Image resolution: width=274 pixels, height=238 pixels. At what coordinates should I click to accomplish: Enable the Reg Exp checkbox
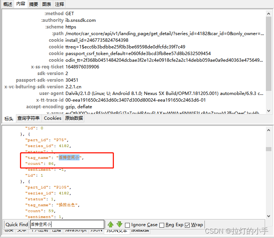(162, 225)
